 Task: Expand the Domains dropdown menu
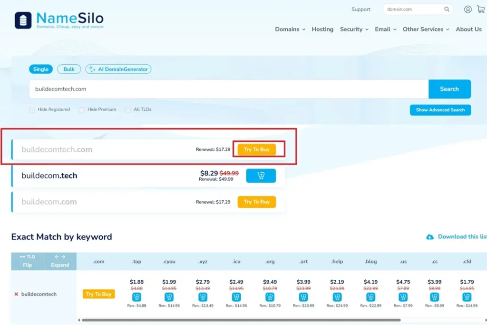[x=290, y=30]
